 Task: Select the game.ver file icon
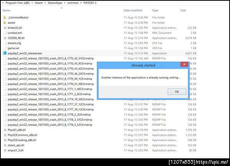[x=5, y=48]
